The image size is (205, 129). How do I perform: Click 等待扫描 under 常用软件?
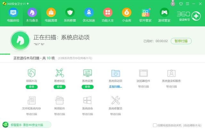60,114
